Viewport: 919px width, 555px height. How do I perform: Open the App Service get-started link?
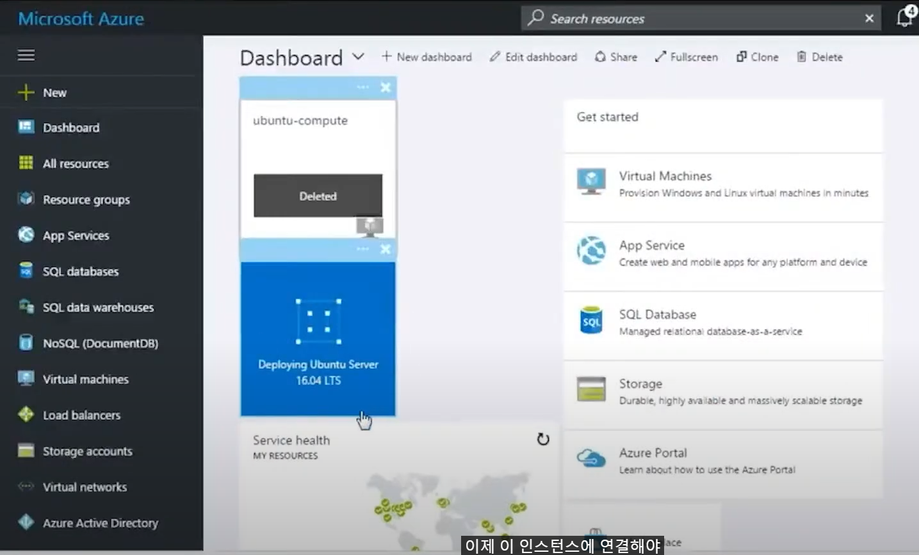click(723, 257)
